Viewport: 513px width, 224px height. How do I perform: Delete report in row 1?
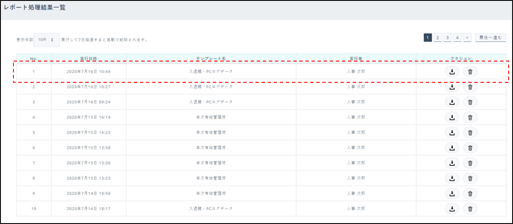coord(470,71)
